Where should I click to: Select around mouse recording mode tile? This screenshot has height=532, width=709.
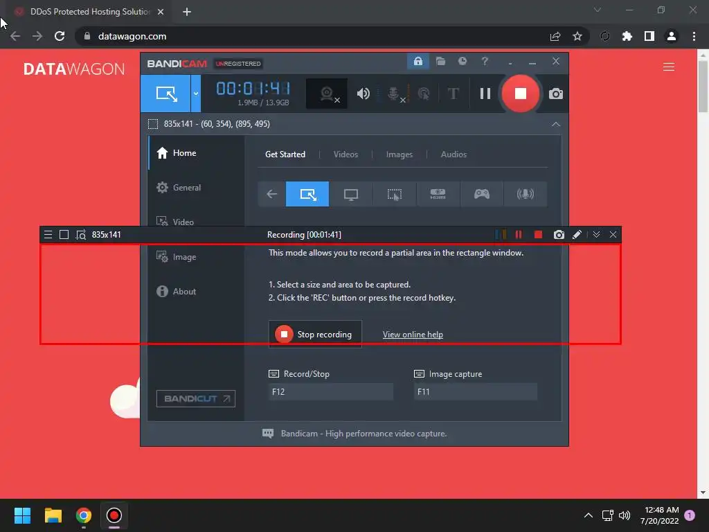coord(394,194)
